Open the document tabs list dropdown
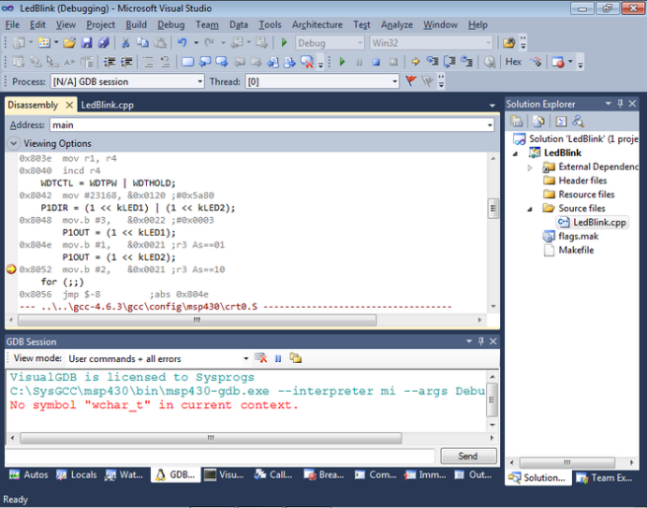This screenshot has height=508, width=647. (492, 106)
